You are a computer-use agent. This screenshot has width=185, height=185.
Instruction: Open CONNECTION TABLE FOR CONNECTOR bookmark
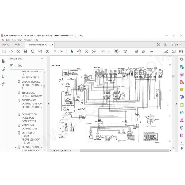coord(29,118)
